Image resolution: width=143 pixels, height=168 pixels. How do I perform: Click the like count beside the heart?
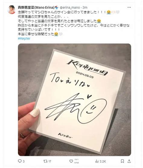76,161
